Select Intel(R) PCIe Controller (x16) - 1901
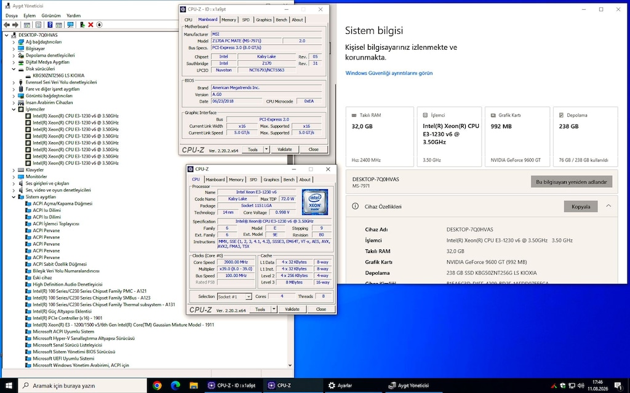630x393 pixels. coord(67,318)
